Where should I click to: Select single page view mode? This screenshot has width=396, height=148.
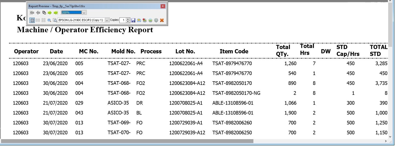[x=32, y=20]
